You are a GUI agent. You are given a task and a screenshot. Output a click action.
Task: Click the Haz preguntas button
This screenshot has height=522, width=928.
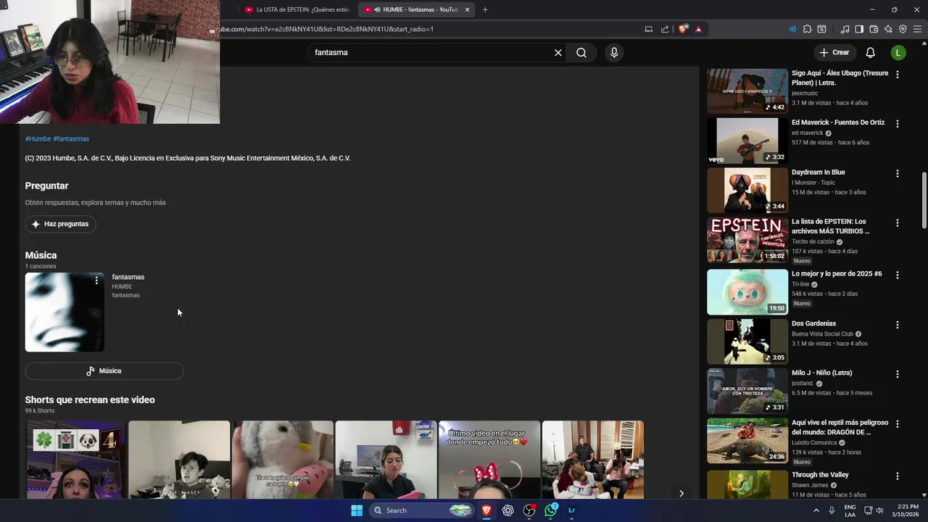[60, 224]
